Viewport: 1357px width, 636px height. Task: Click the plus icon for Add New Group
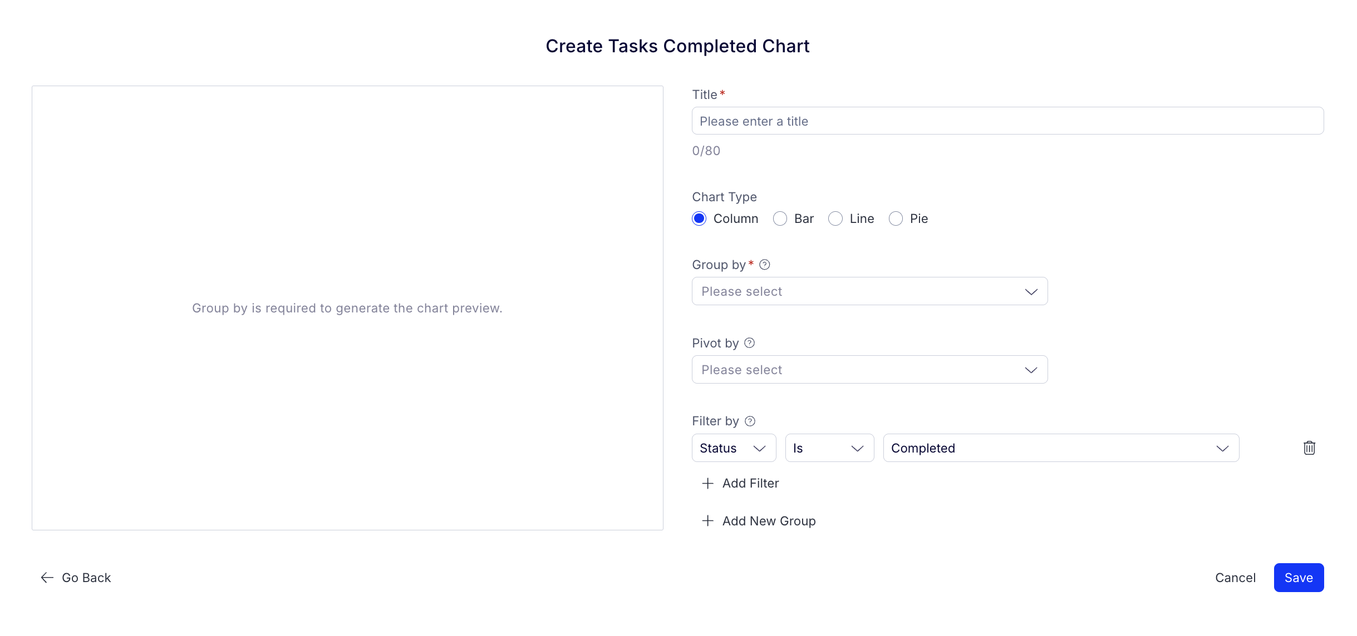tap(707, 521)
